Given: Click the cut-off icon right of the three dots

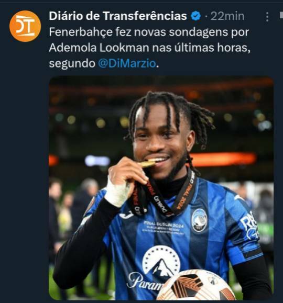Looking at the screenshot, I should tap(281, 16).
